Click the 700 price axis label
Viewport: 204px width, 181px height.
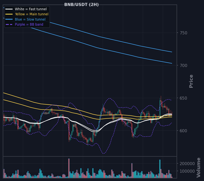[x=184, y=66]
